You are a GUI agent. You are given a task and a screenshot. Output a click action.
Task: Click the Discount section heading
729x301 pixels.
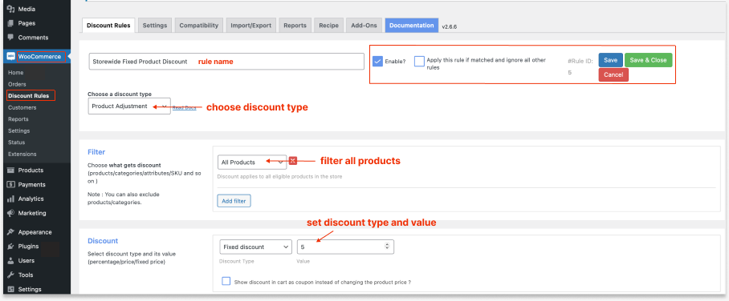coord(104,241)
